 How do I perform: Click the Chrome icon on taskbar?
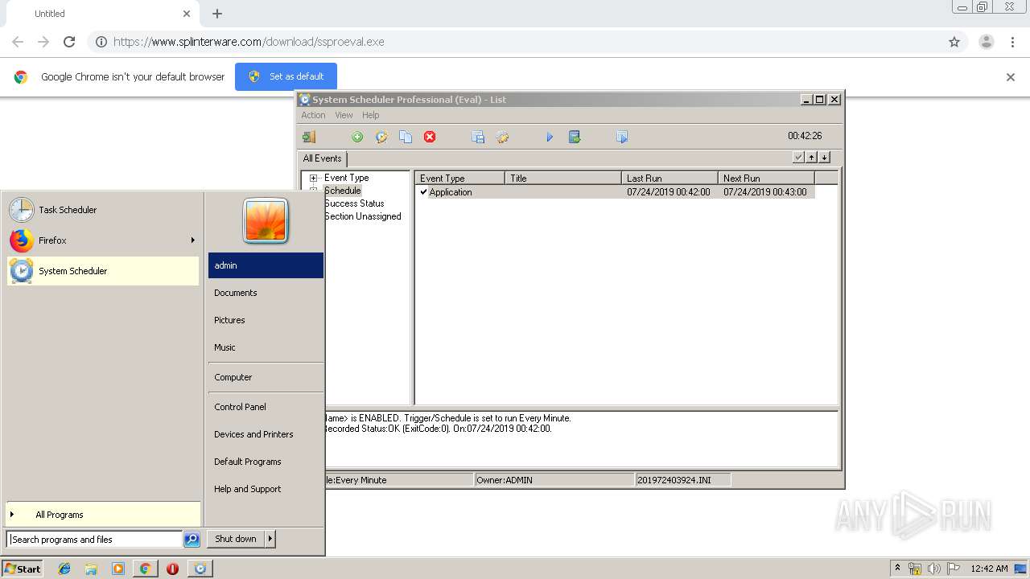pyautogui.click(x=145, y=569)
